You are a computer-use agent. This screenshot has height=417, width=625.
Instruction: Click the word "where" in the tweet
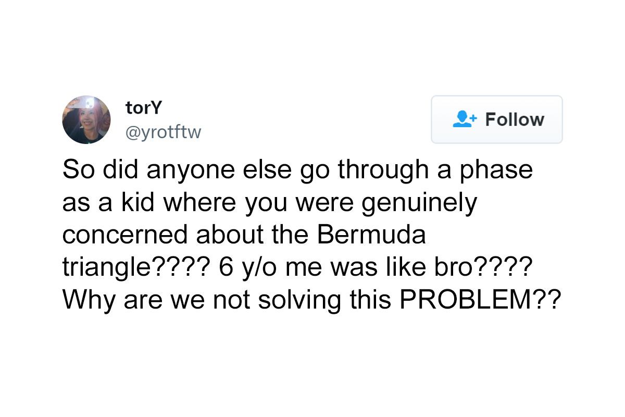(x=183, y=202)
